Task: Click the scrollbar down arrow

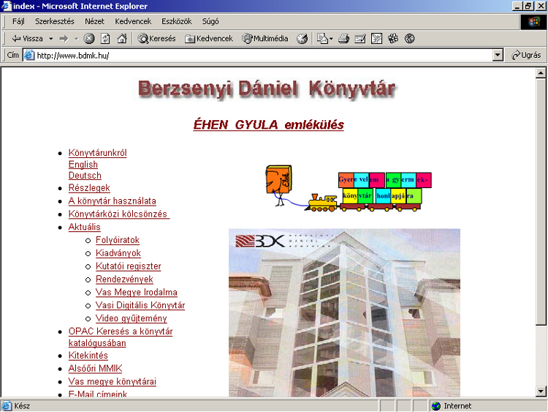Action: (x=541, y=392)
